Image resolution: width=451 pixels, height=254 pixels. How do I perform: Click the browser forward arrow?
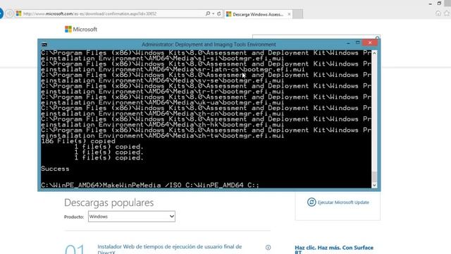[x=9, y=13]
